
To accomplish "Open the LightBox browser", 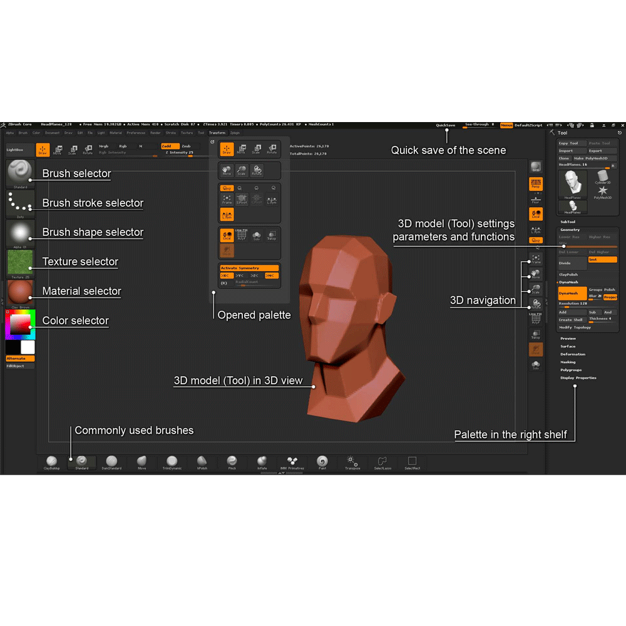I will click(x=19, y=150).
